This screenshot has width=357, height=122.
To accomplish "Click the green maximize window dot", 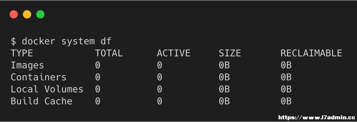I will [40, 14].
